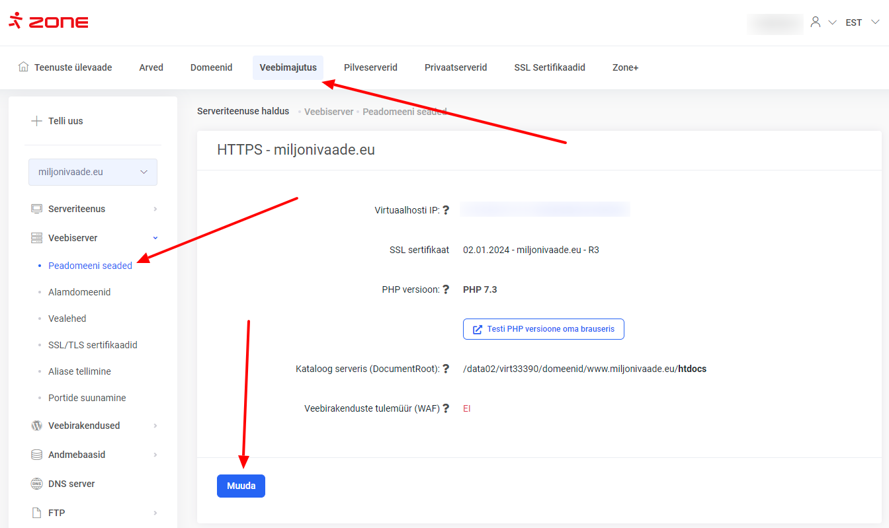Click the PHP versioon help question mark

pos(446,289)
